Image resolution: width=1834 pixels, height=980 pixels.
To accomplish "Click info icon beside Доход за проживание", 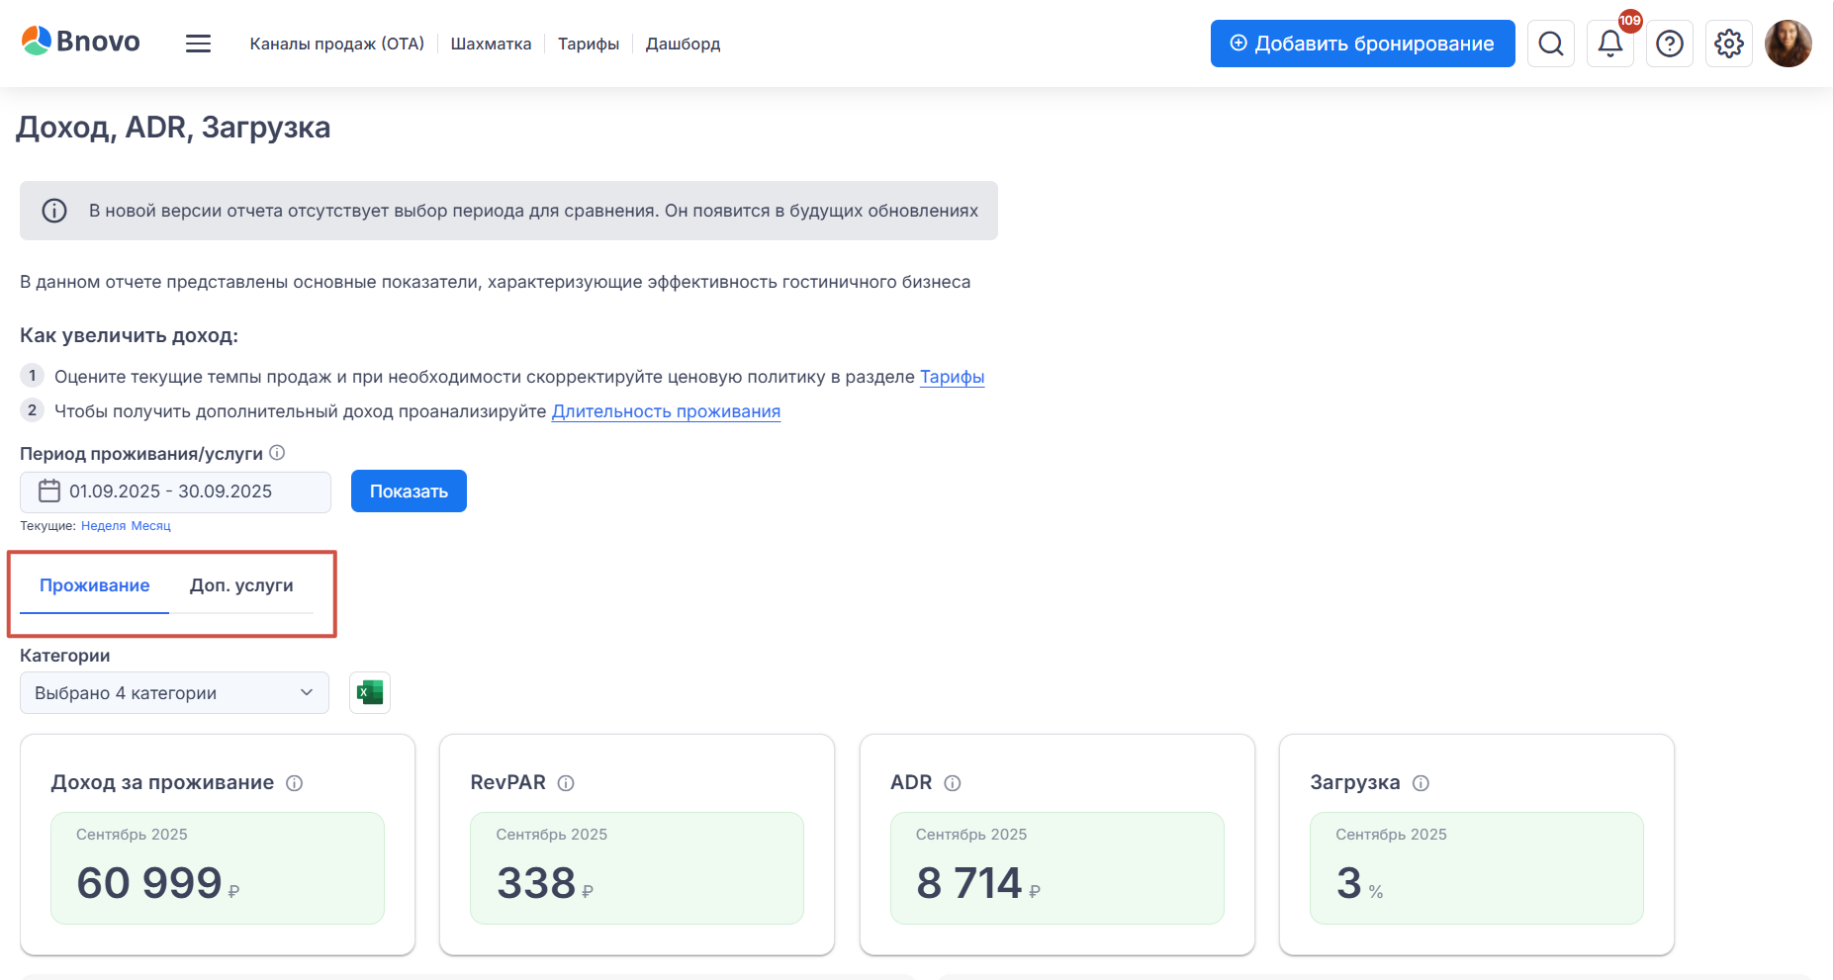I will pyautogui.click(x=295, y=783).
